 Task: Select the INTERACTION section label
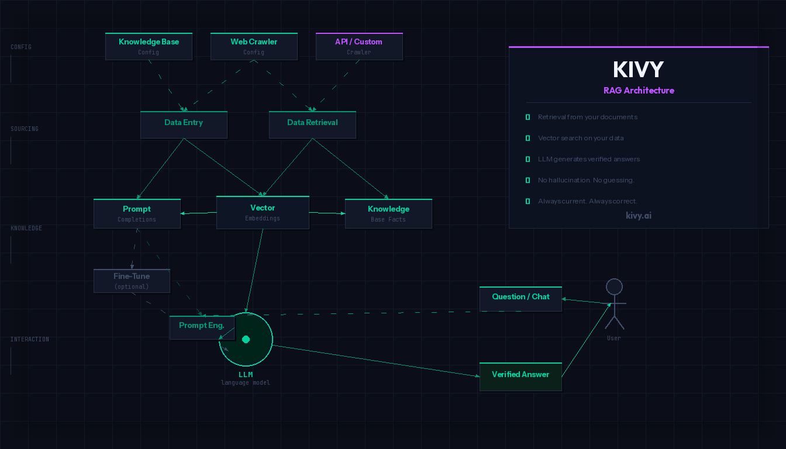[29, 339]
